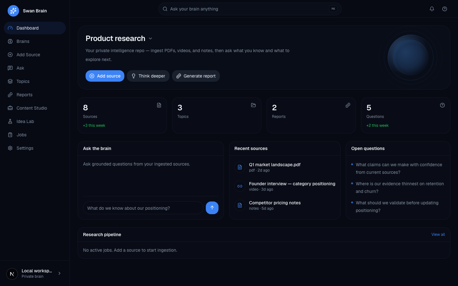Click the lightbulb icon on Think deeper

134,76
